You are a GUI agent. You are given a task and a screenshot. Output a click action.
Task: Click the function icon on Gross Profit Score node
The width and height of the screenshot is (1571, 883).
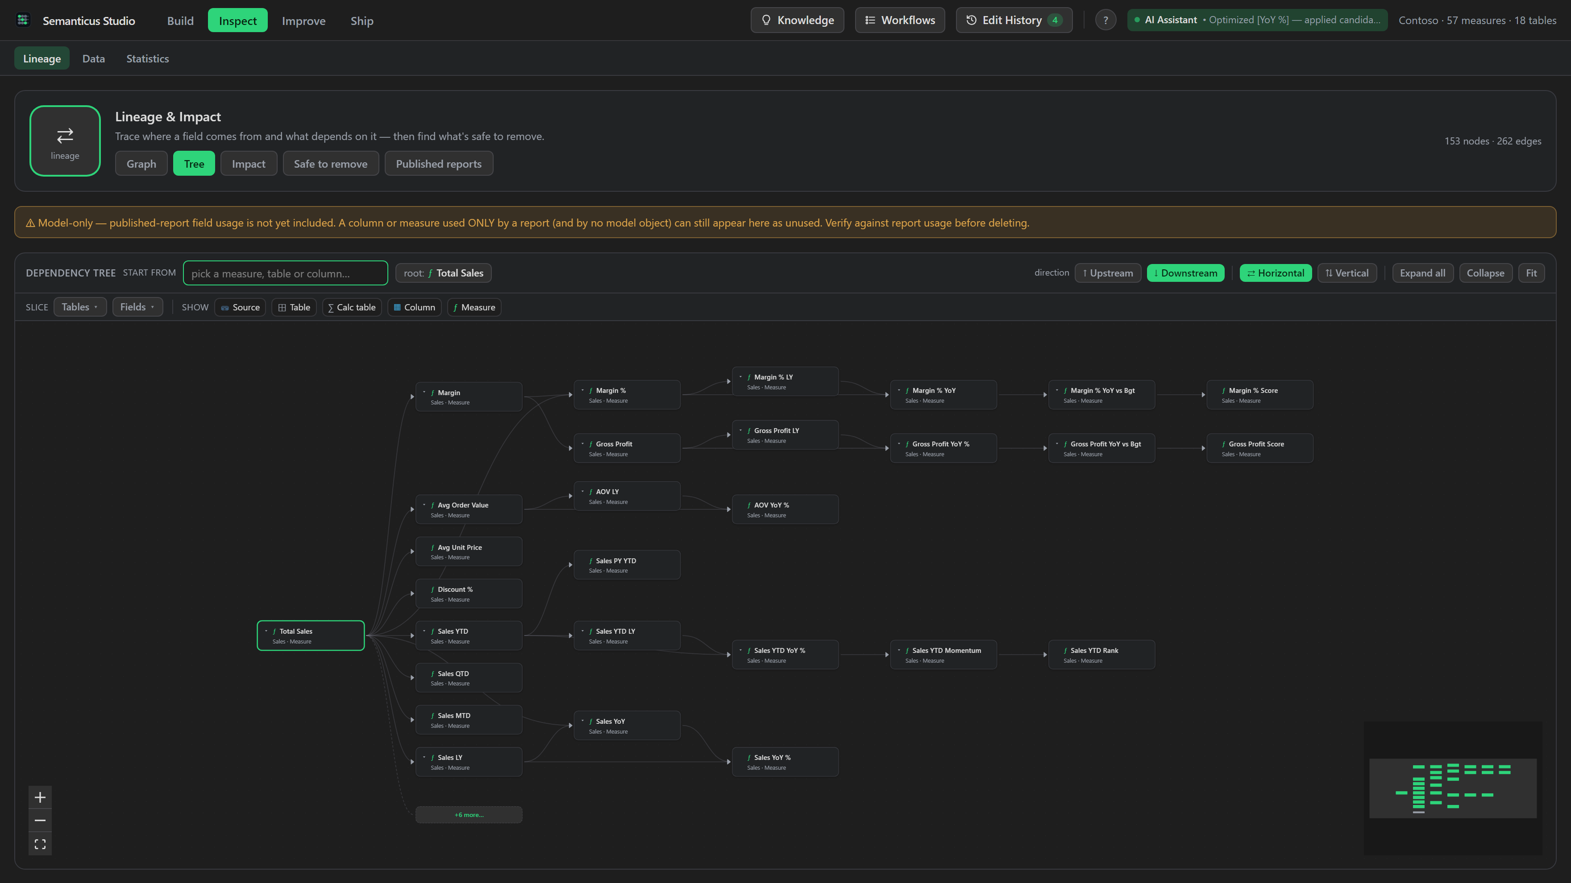[x=1223, y=444]
